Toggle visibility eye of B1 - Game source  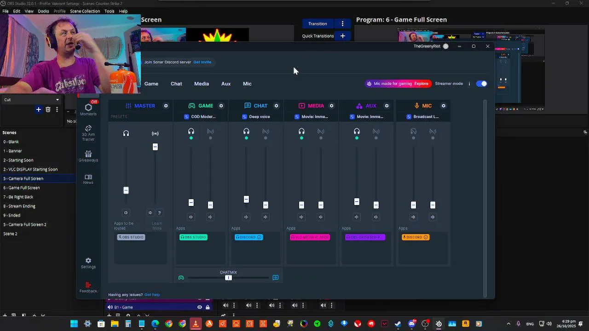(199, 307)
